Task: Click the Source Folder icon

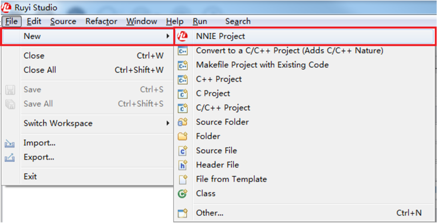Action: 182,122
